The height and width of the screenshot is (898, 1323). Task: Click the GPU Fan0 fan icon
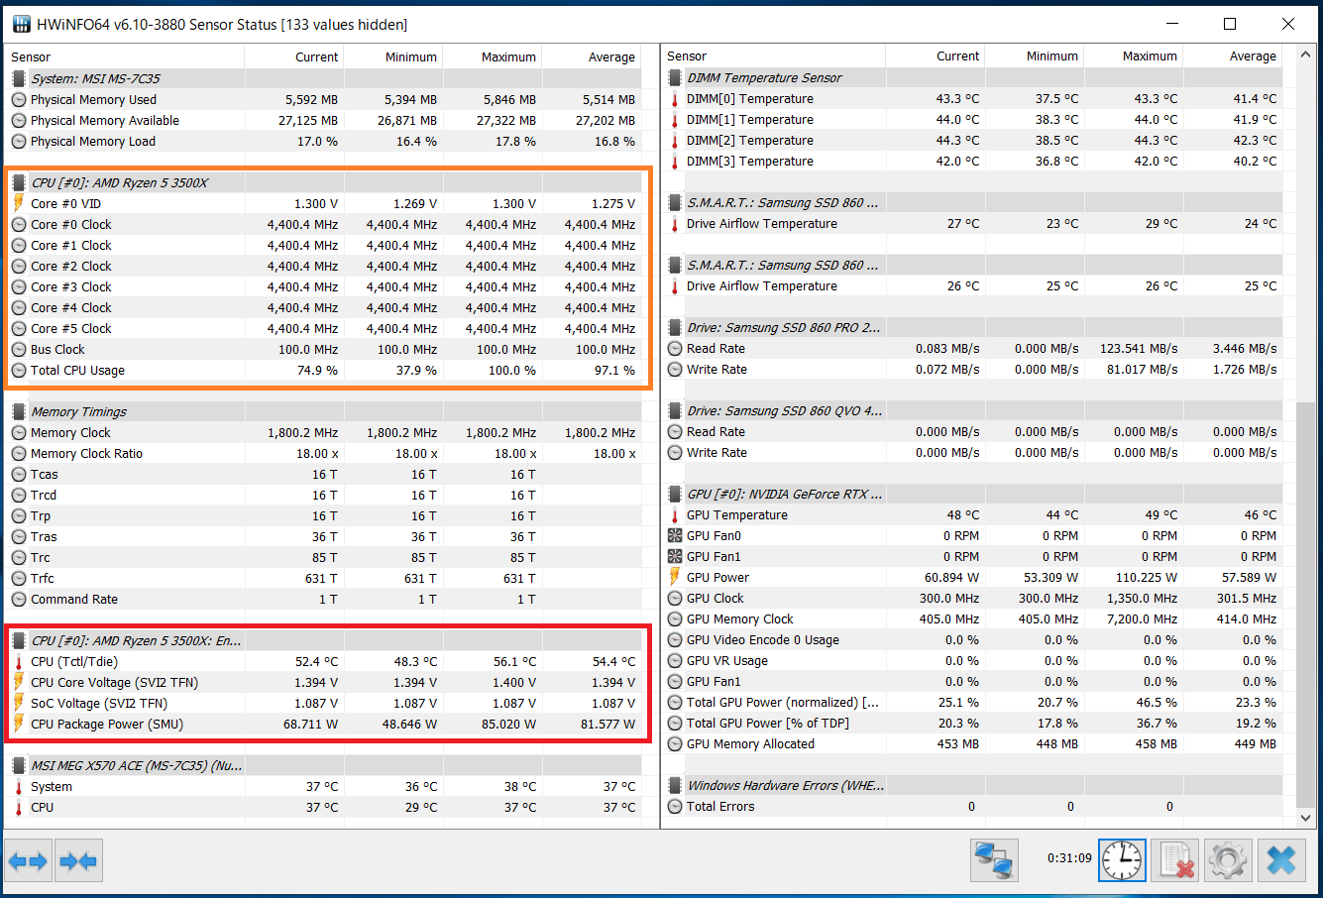675,535
